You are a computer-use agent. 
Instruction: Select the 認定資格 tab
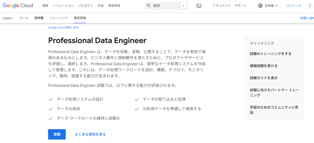tap(80, 18)
